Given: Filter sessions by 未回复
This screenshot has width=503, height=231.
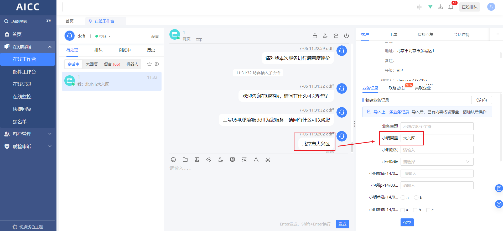Looking at the screenshot, I should coord(92,64).
